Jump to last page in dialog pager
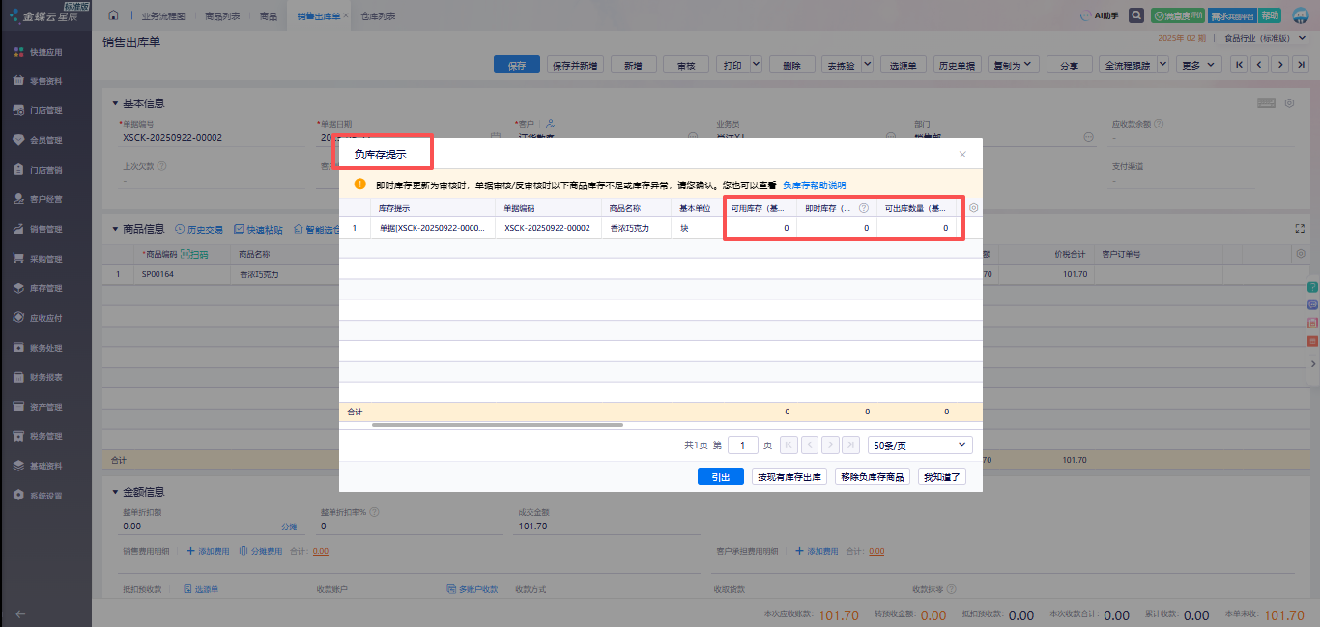1320x627 pixels. coord(850,445)
